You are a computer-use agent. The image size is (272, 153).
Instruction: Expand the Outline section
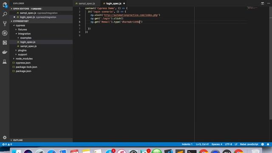11,140
